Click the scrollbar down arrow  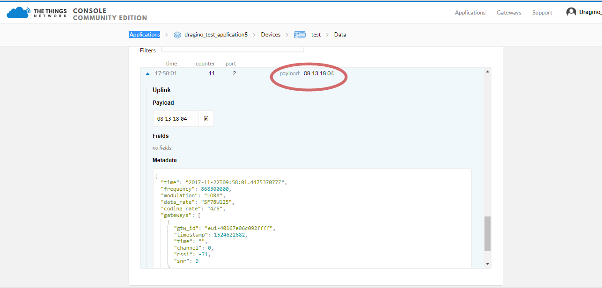point(488,264)
